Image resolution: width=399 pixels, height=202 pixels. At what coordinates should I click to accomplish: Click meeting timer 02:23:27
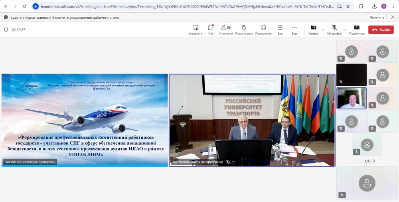pyautogui.click(x=18, y=30)
